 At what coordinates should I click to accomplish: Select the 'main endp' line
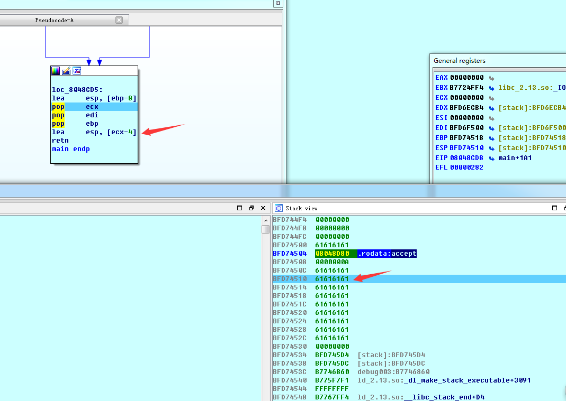71,149
